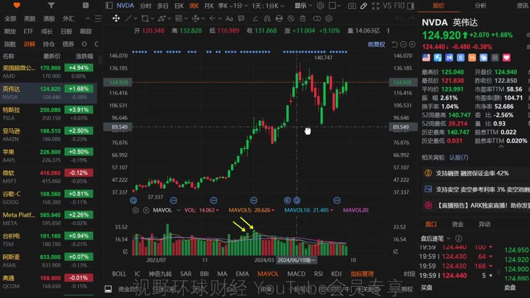The width and height of the screenshot is (530, 298).
Task: Click the pink heart favorite icon
Action: click(x=506, y=58)
